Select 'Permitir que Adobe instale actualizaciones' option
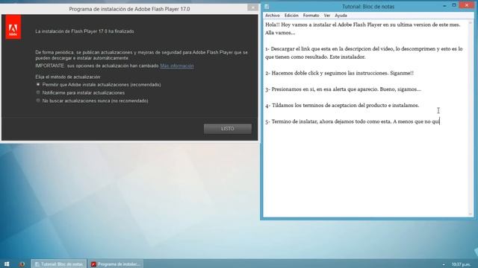The height and width of the screenshot is (268, 478). tap(99, 84)
